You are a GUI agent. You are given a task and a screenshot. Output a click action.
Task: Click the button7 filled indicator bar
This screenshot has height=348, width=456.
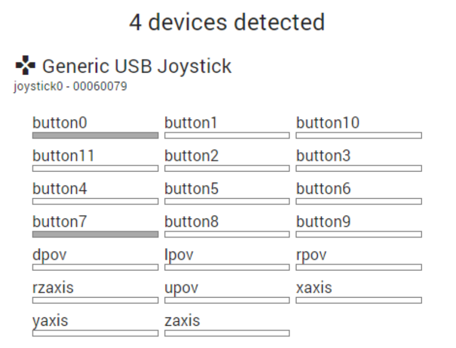(95, 234)
